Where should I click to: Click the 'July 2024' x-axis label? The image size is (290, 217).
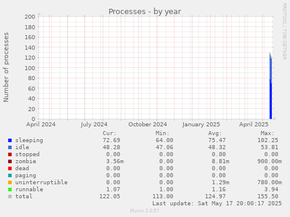click(x=94, y=125)
